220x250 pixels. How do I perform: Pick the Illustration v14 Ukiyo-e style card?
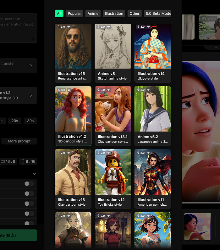[153, 53]
